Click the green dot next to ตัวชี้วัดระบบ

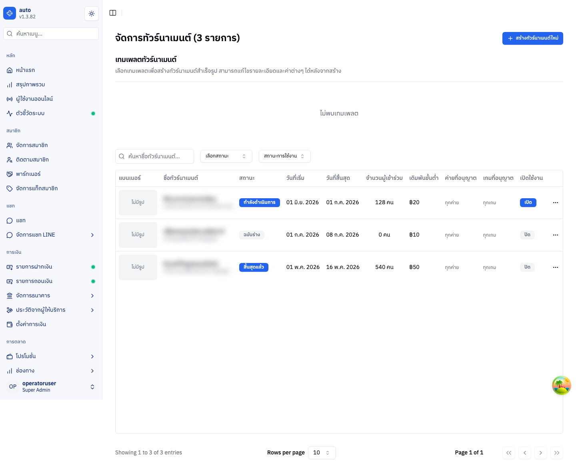93,114
